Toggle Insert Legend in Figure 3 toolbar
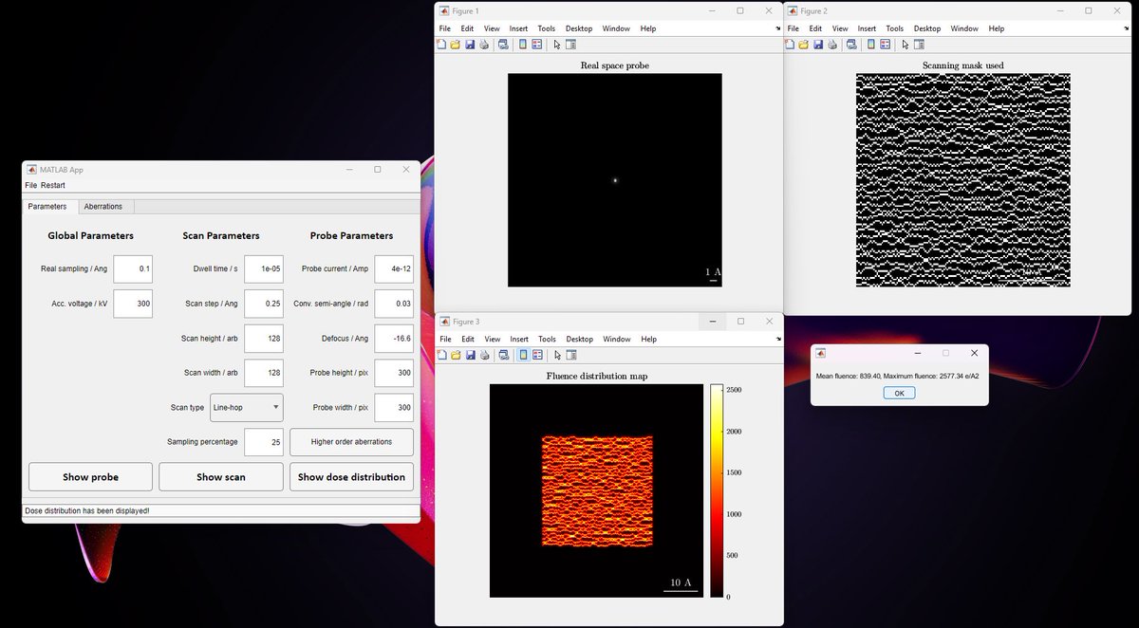 [x=536, y=355]
